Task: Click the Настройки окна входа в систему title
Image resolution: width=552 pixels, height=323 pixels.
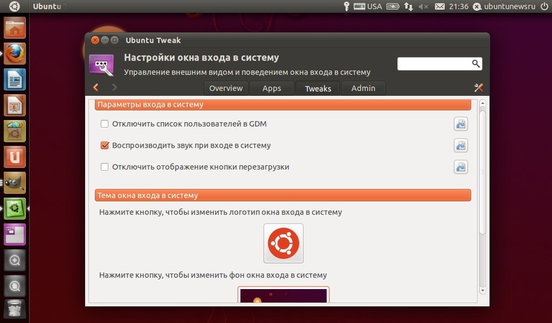Action: point(202,57)
